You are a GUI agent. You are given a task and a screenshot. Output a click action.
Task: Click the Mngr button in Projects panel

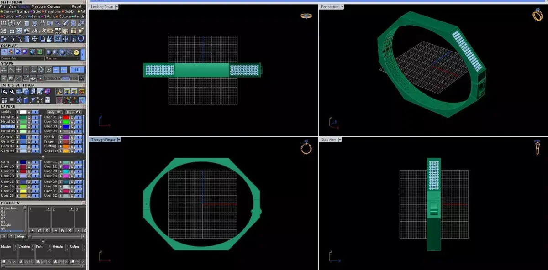click(x=21, y=236)
